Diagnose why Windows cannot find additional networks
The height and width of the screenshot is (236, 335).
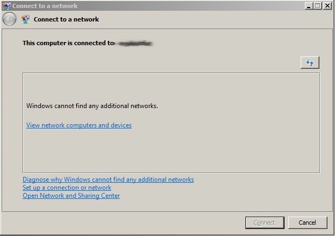tap(108, 180)
